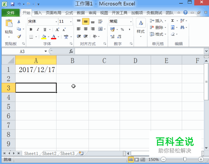Switch to the 数据 ribbon tab
The width and height of the screenshot is (209, 164).
81,13
